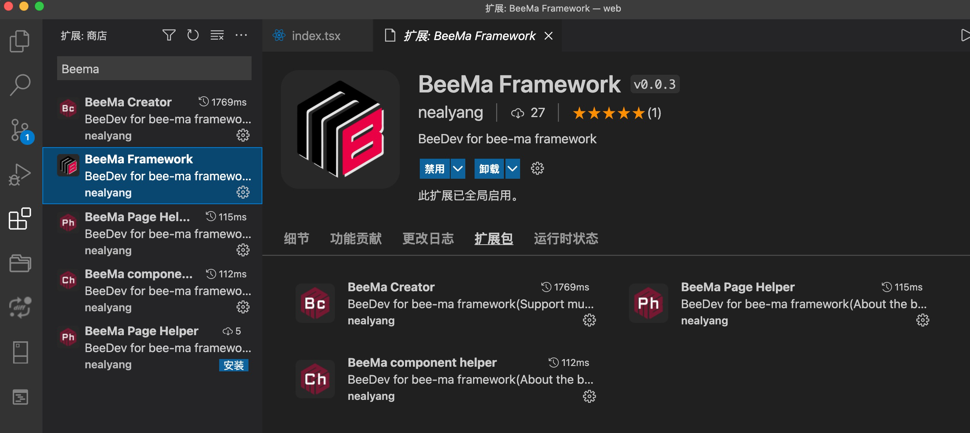Open the 功能贡献 feature contributions tab
970x433 pixels.
pyautogui.click(x=356, y=239)
